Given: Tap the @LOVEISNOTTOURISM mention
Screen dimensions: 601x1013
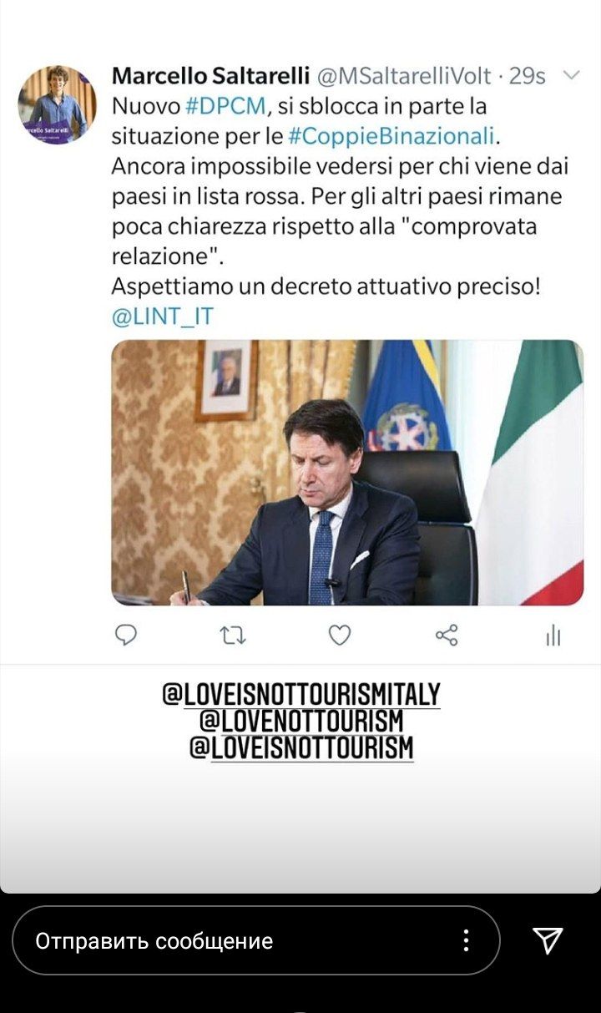Looking at the screenshot, I should click(301, 747).
